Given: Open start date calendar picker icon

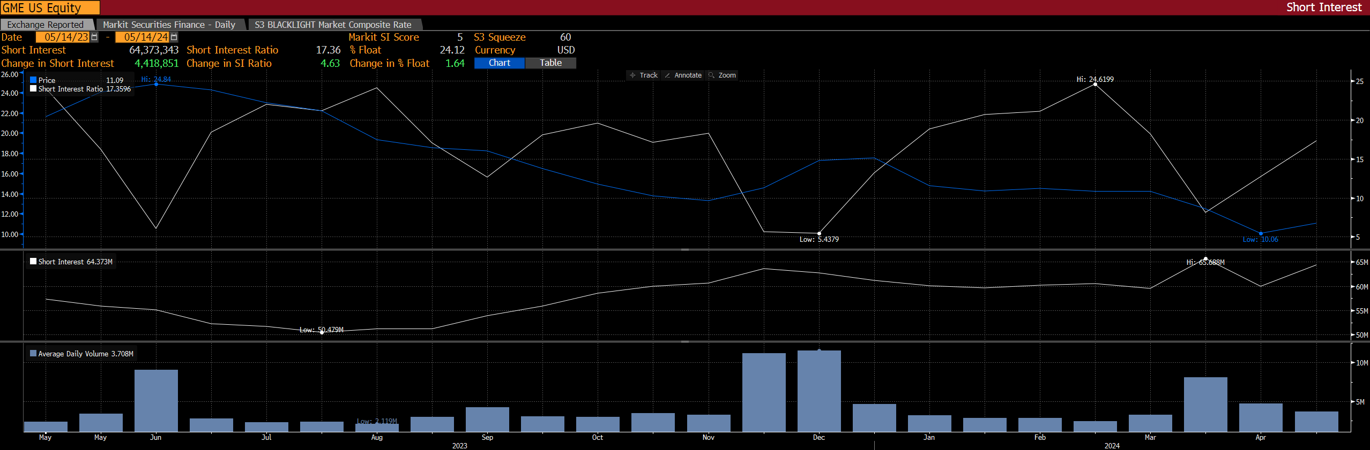Looking at the screenshot, I should (94, 37).
